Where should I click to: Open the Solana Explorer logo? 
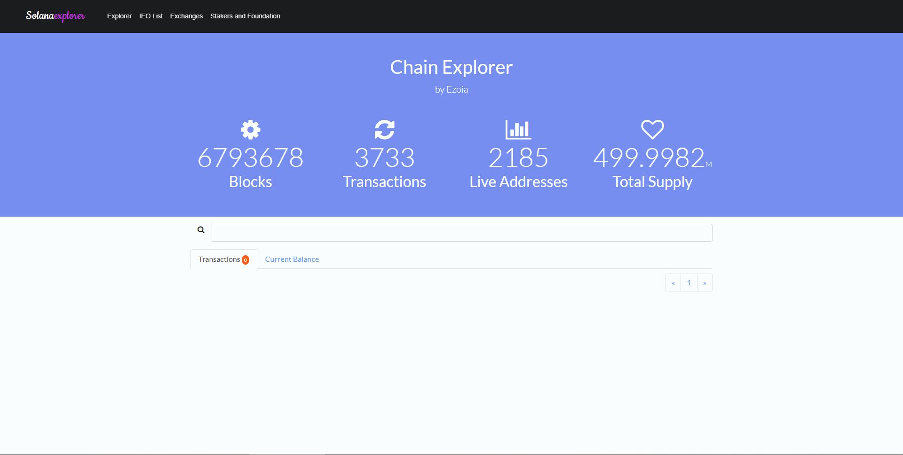[55, 16]
